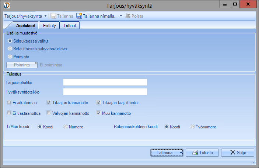Maximize the Tarjous/hyväksyntä window
The image size is (259, 168).
235,4
